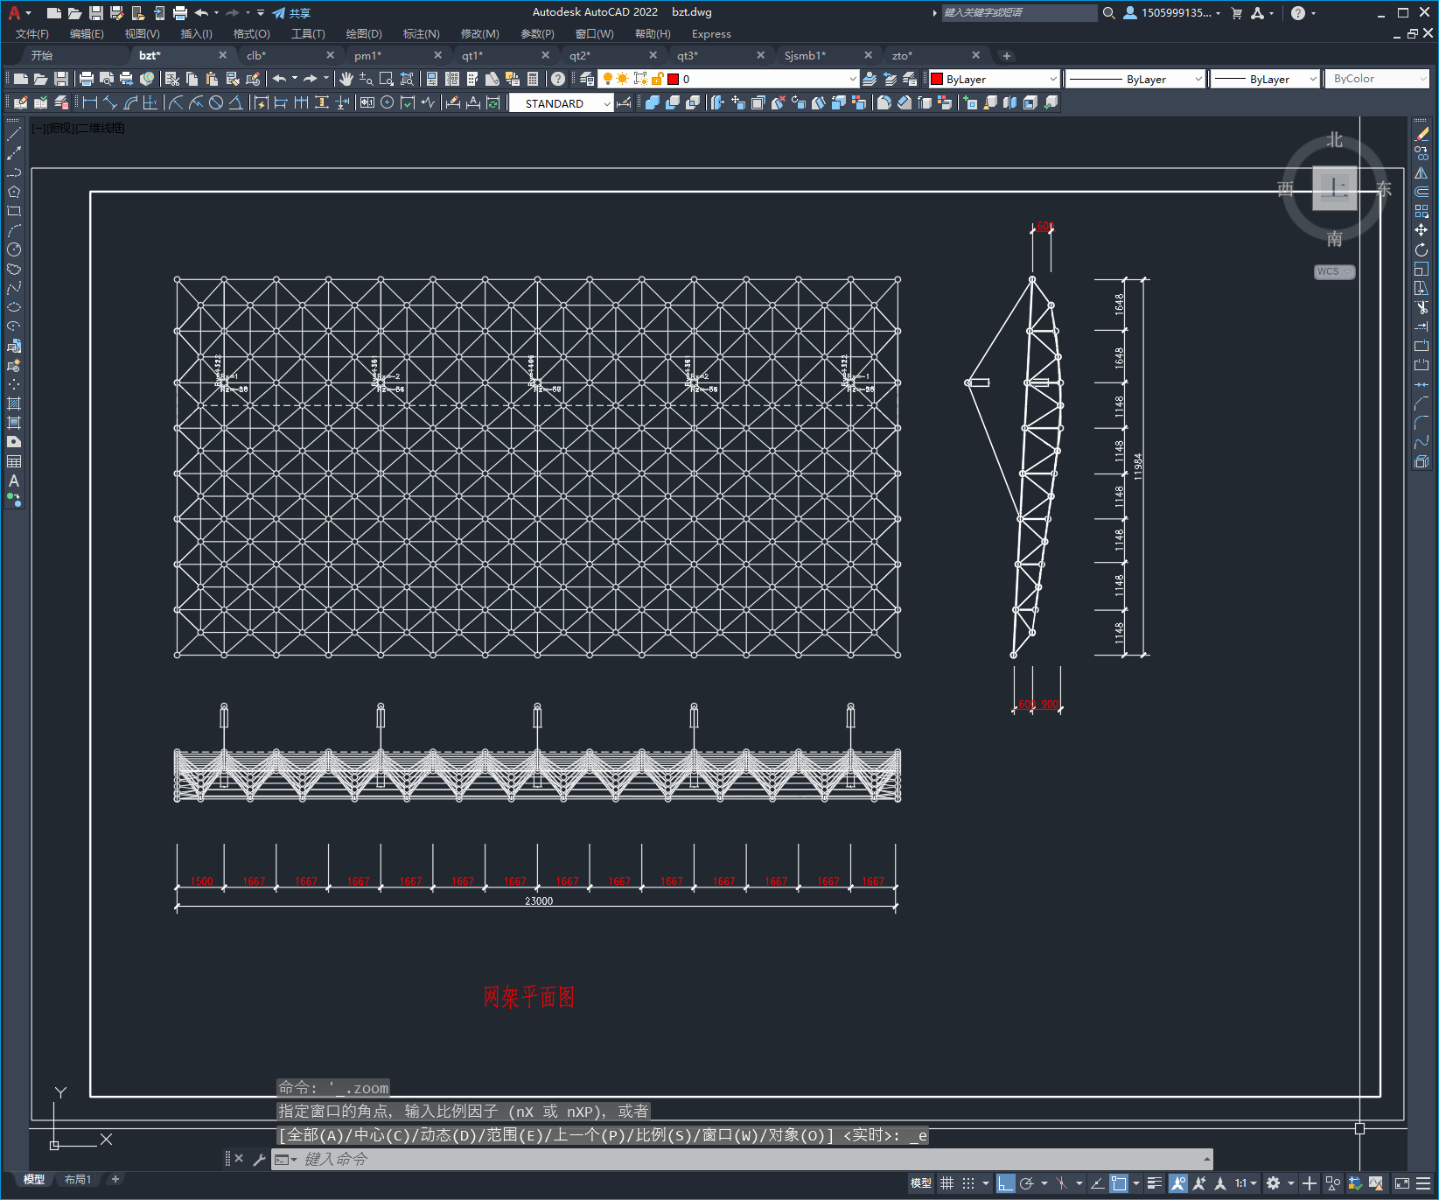Toggle Clean Screen in status bar
Viewport: 1439px width, 1200px height.
click(1401, 1183)
